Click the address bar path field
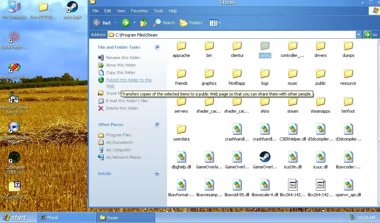This screenshot has height=223, width=380. click(232, 35)
